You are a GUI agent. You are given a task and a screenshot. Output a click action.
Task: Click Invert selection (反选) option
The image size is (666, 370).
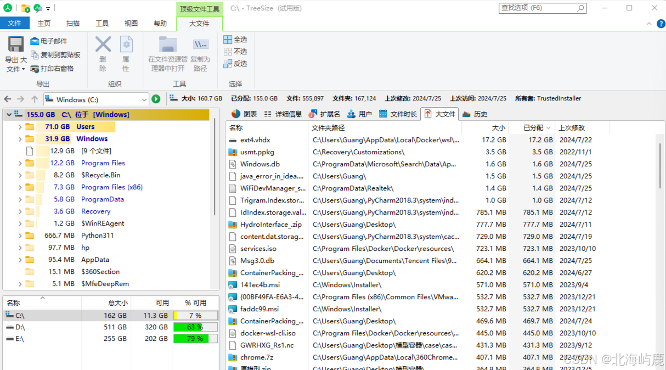[x=235, y=64]
